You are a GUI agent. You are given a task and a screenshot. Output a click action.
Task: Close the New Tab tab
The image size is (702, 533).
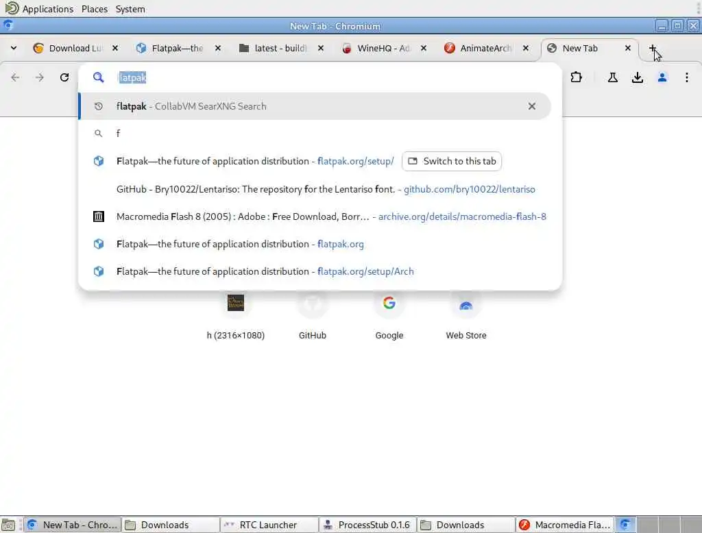[x=628, y=48]
